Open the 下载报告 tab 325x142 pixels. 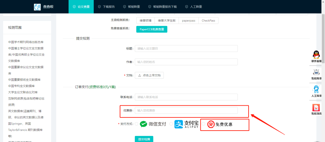106,7
